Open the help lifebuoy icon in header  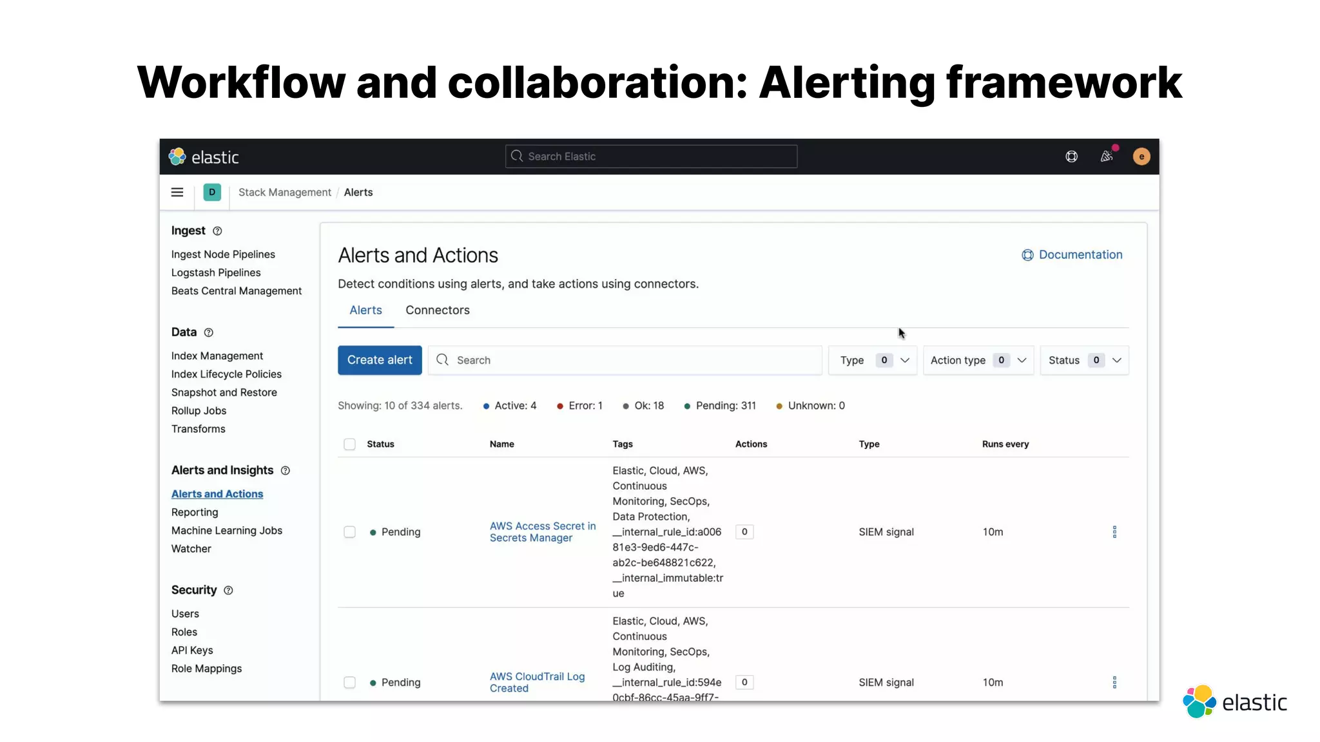click(1071, 157)
